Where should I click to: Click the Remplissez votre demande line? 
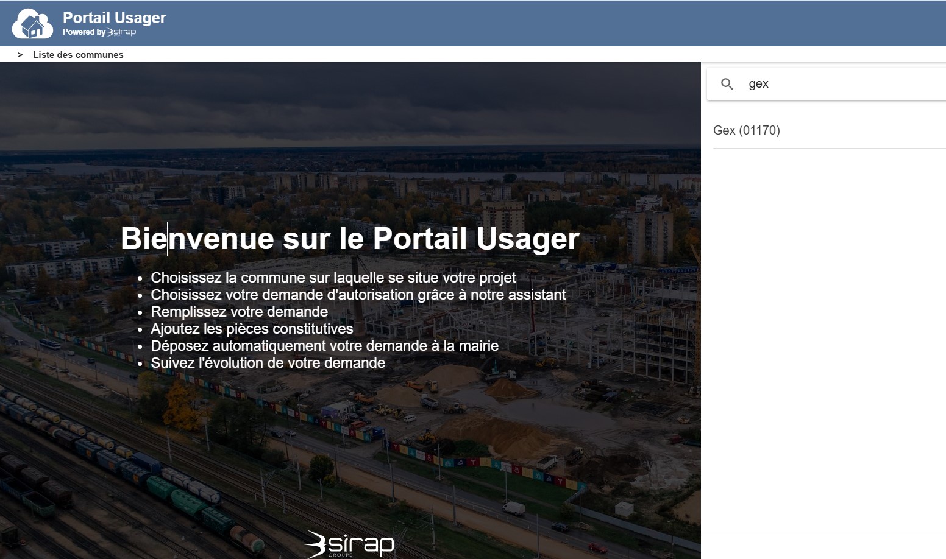click(x=239, y=312)
